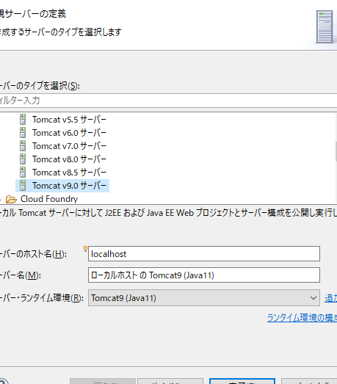This screenshot has height=384, width=337.
Task: Click the Tomcat v8.5 server icon
Action: [23, 173]
